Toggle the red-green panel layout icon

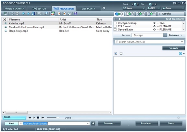point(53,14)
